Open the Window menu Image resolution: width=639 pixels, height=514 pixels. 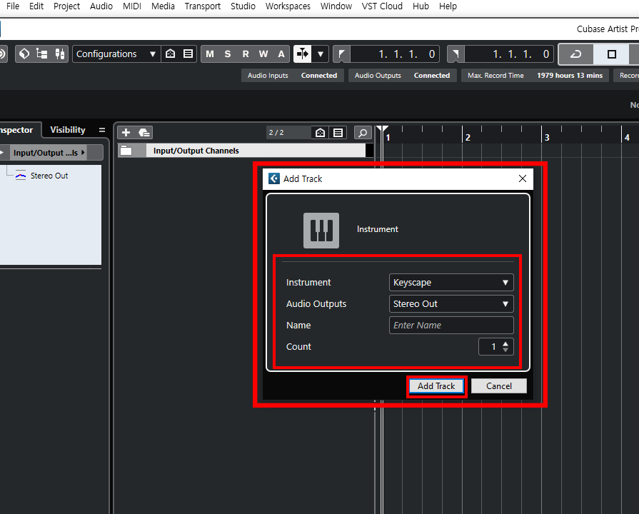(336, 6)
